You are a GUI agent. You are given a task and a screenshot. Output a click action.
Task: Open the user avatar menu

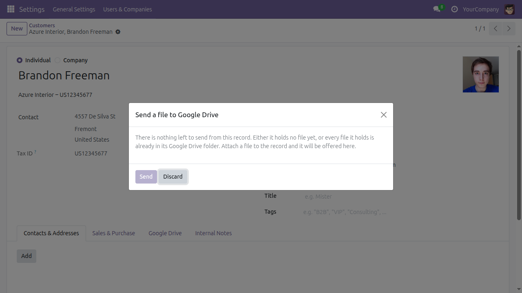pos(509,9)
